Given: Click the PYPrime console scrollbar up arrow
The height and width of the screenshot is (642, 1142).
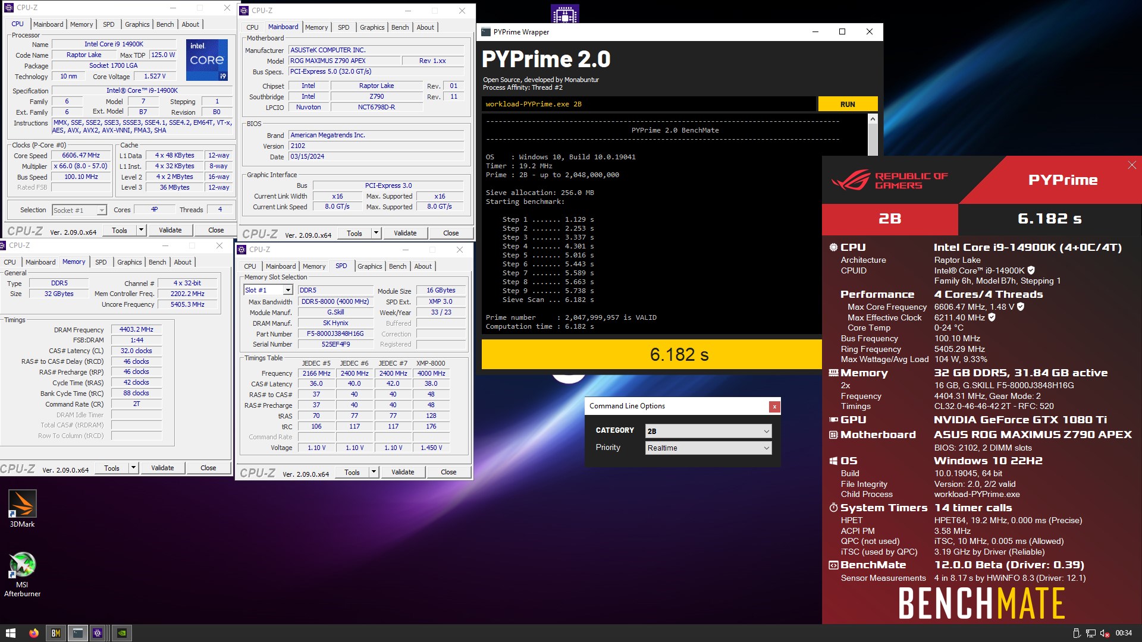Looking at the screenshot, I should pyautogui.click(x=873, y=119).
